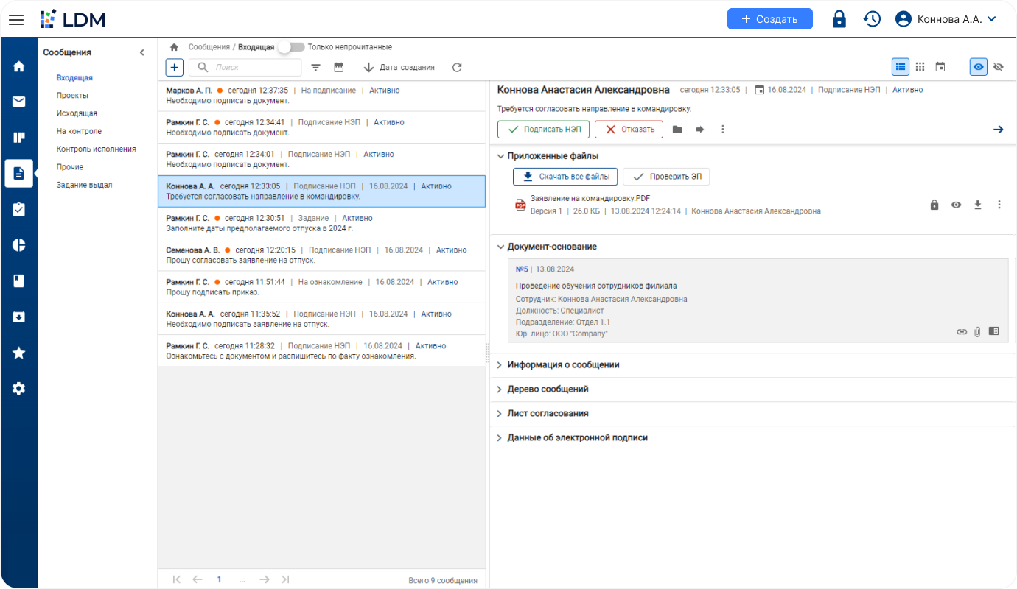Open Семенова А. В. vacation request message

(321, 255)
